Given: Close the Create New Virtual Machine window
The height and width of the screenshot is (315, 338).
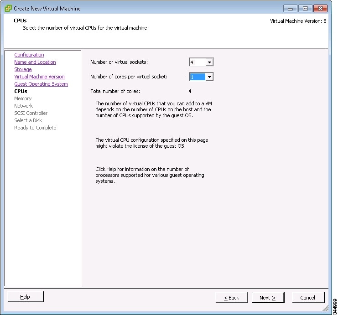Looking at the screenshot, I should 320,9.
